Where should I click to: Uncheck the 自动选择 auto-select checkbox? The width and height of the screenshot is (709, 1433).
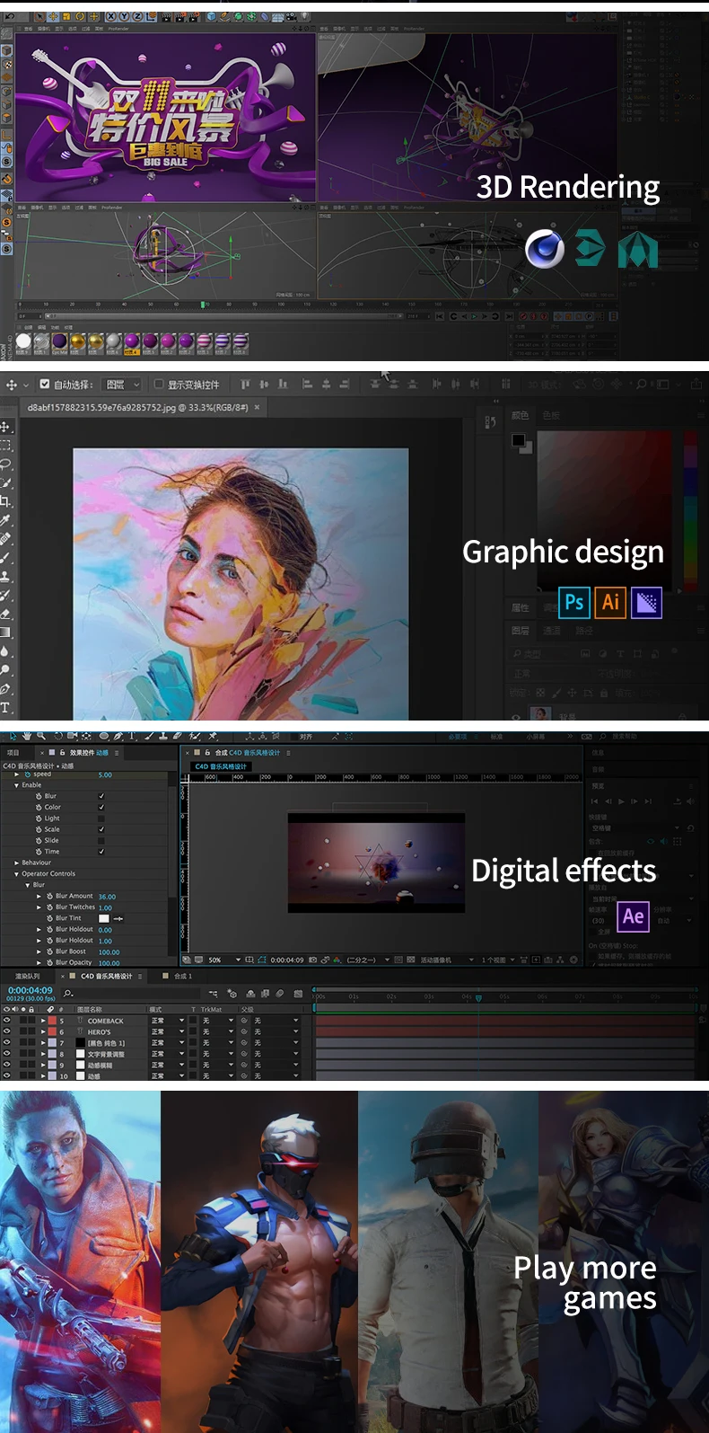coord(44,385)
